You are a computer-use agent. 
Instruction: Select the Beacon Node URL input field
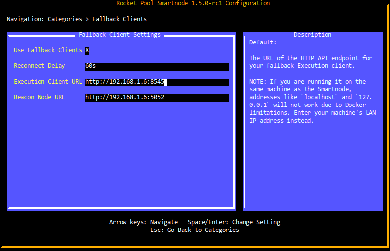coord(157,98)
